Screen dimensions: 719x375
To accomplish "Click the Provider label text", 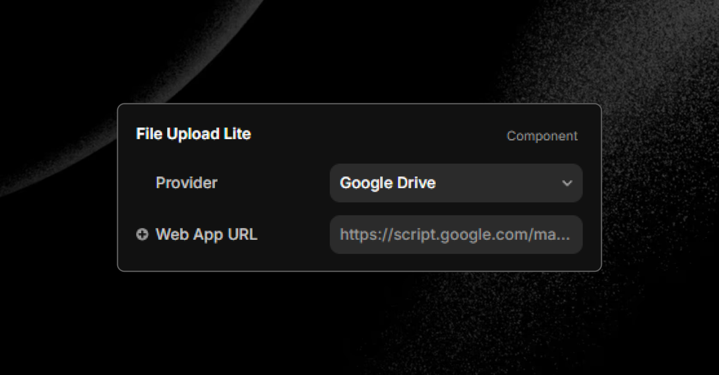I will 187,183.
